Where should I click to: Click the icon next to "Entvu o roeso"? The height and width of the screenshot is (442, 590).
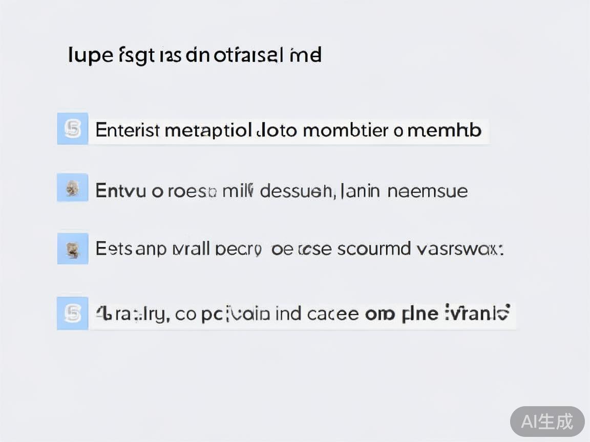point(73,188)
